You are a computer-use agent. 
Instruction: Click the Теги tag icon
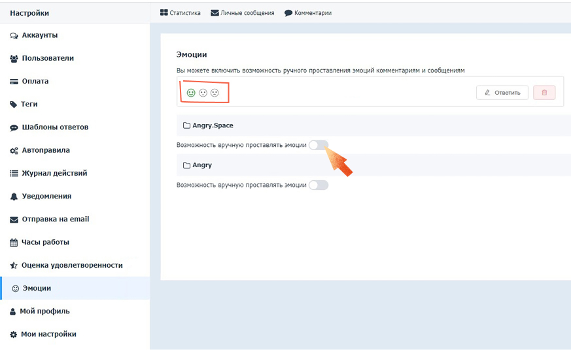(x=14, y=104)
